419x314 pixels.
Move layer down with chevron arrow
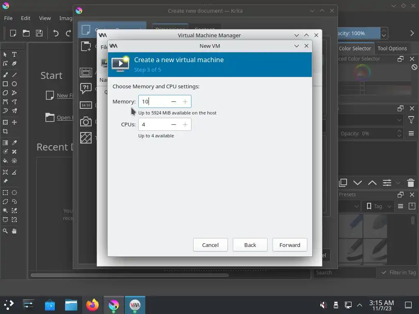[358, 183]
